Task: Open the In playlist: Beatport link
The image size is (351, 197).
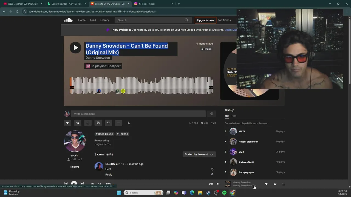Action: 103,66
